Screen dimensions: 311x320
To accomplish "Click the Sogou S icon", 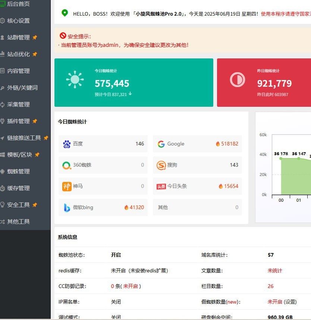I will (x=161, y=165).
